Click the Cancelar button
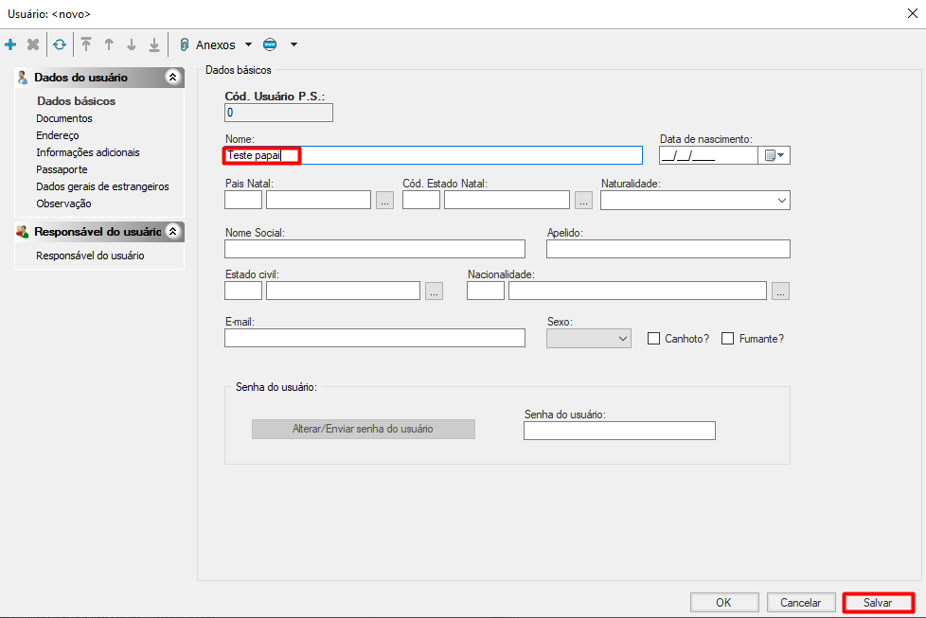Screen dimensions: 926x618 800,603
